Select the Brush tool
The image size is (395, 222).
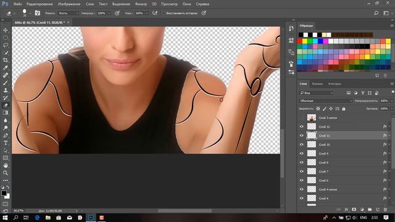coord(6,83)
